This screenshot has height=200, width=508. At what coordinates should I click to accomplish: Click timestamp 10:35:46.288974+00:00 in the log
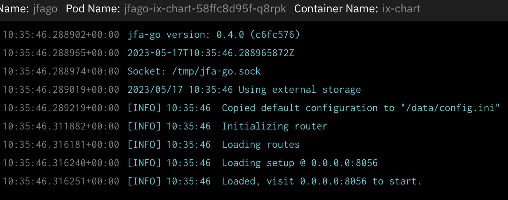(x=61, y=72)
